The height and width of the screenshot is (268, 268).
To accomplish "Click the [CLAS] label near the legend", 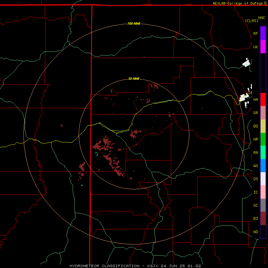I will point(252,21).
